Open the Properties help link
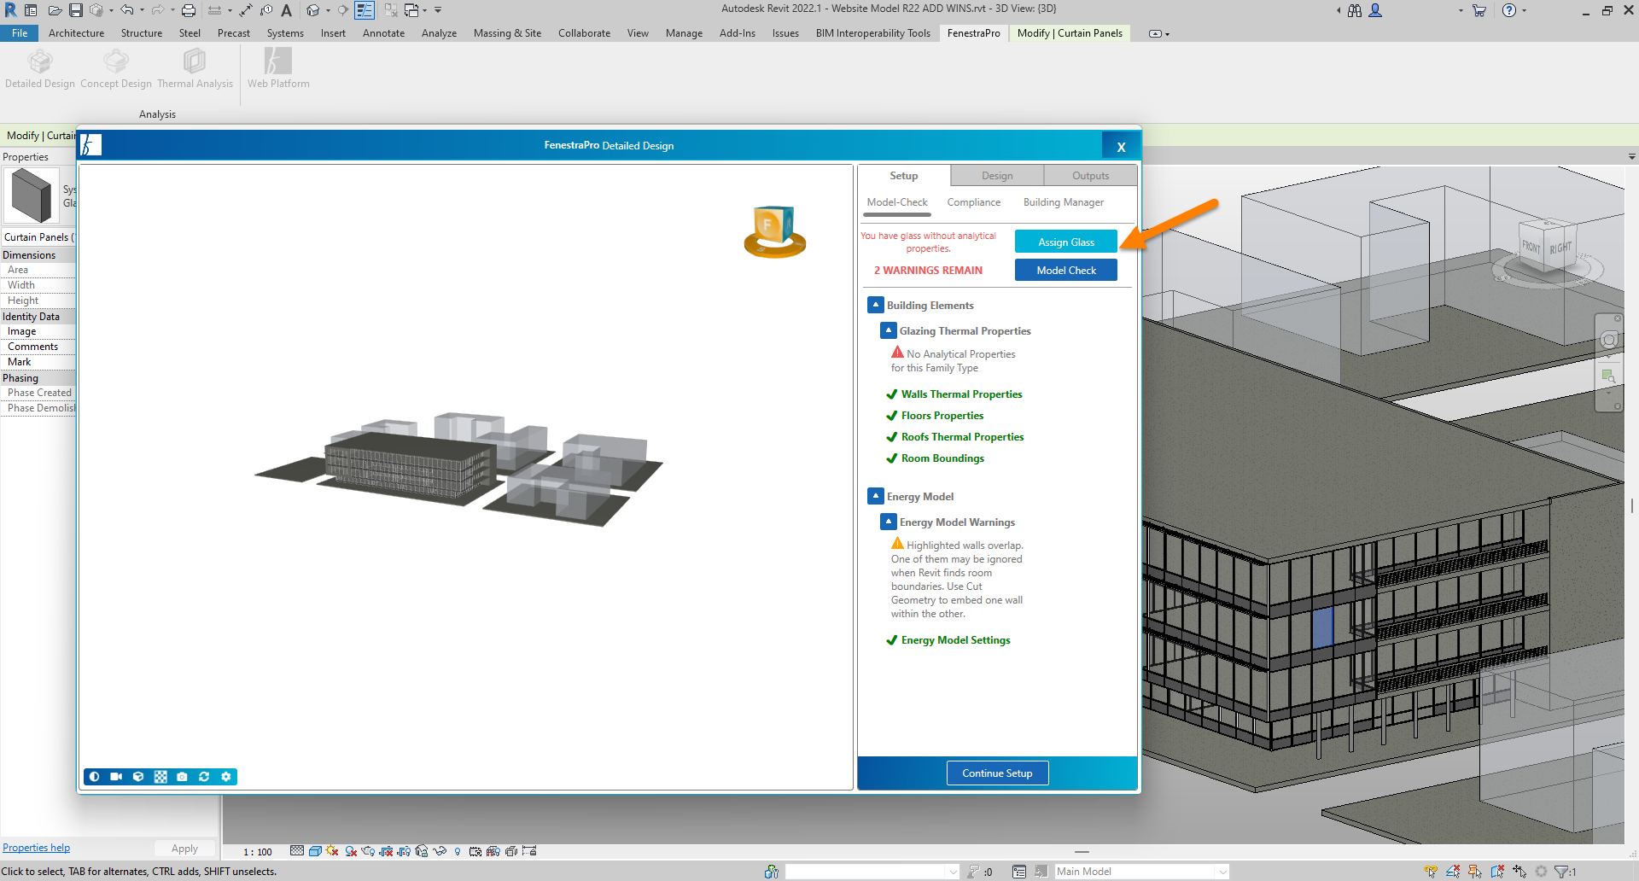1639x881 pixels. point(36,848)
